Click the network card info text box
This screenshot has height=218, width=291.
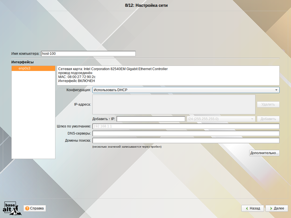[168, 75]
